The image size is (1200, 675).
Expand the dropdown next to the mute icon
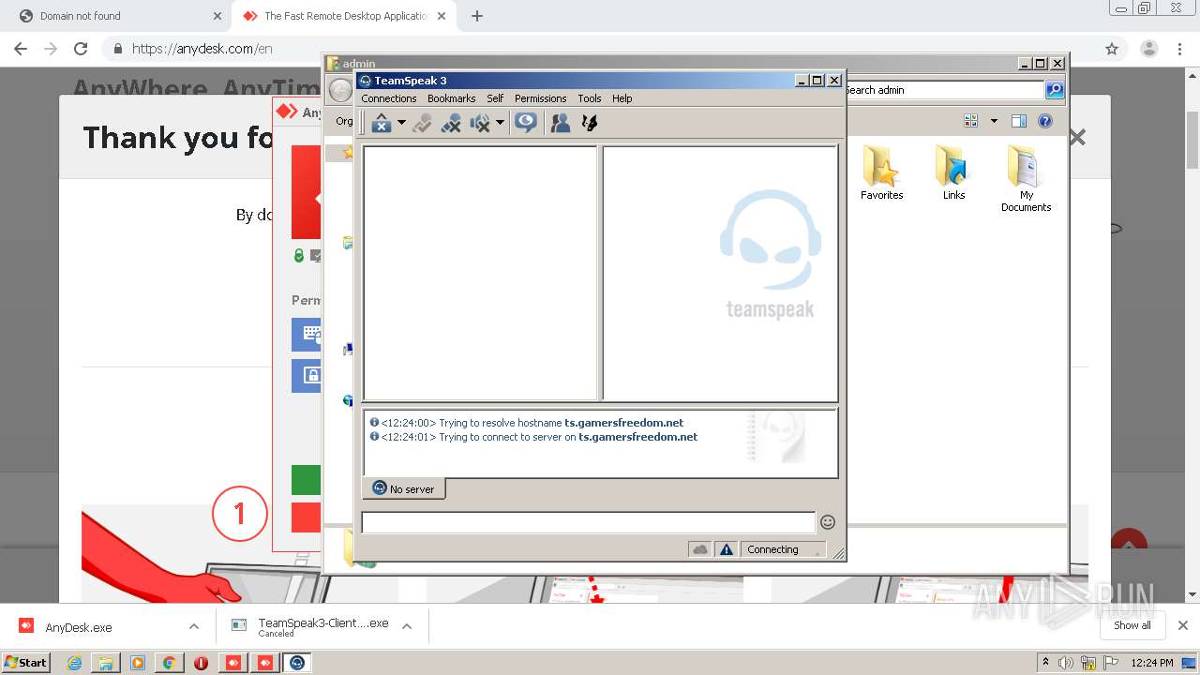click(500, 123)
